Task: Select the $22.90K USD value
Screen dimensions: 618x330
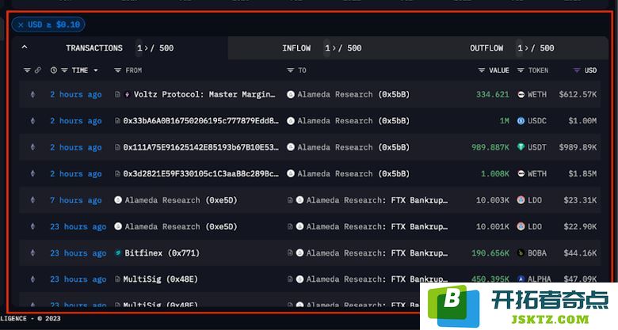Action: click(x=580, y=226)
